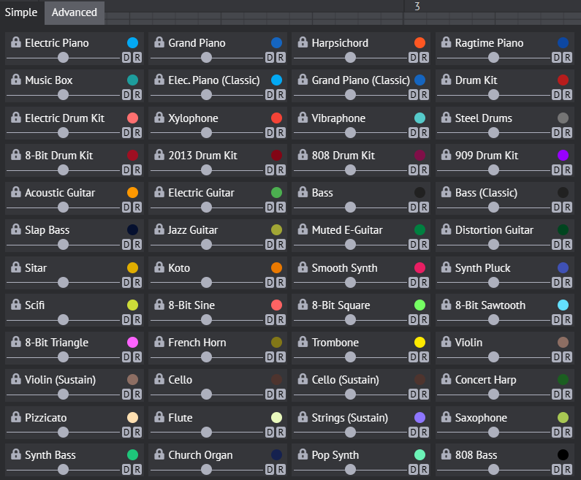Screen dimensions: 581x480
Task: Select the Jazz Guitar instrument name
Action: coord(193,230)
